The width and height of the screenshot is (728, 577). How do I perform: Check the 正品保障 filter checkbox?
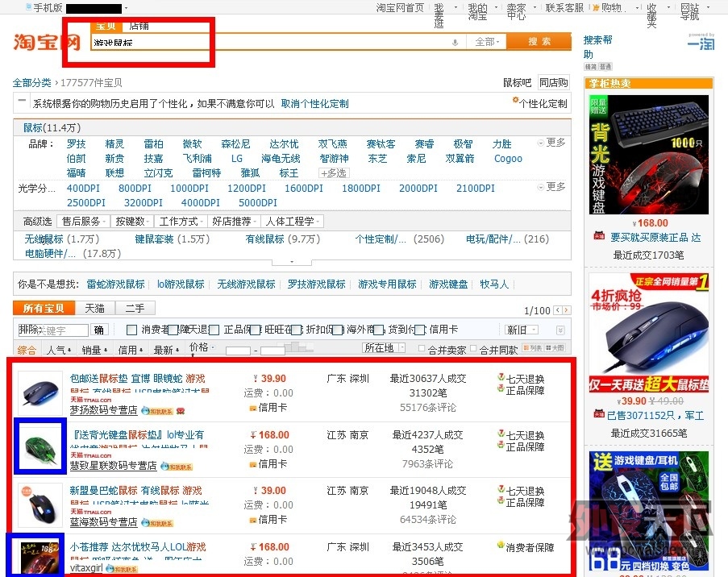pyautogui.click(x=214, y=330)
